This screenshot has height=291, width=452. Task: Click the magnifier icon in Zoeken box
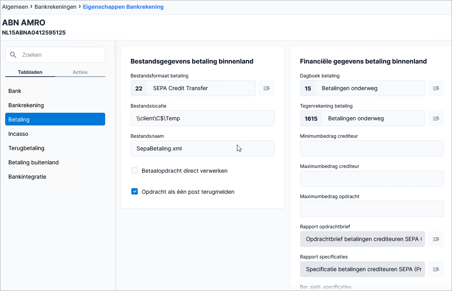click(x=13, y=55)
